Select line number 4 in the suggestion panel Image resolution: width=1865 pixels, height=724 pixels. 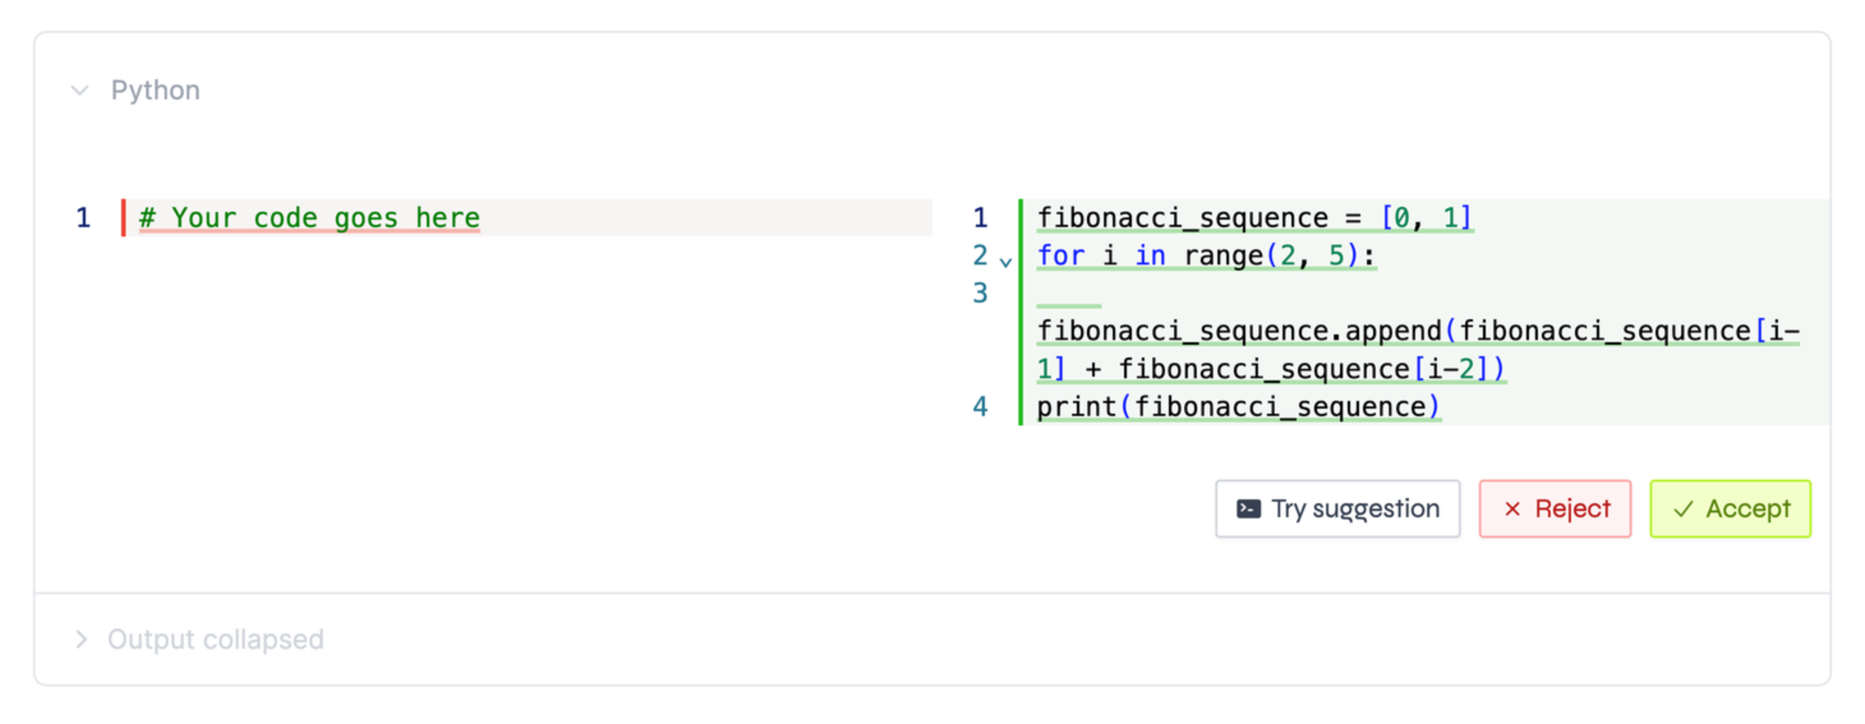click(x=980, y=406)
